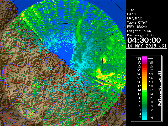Select the 04:30:00 timestamp

coord(144,40)
